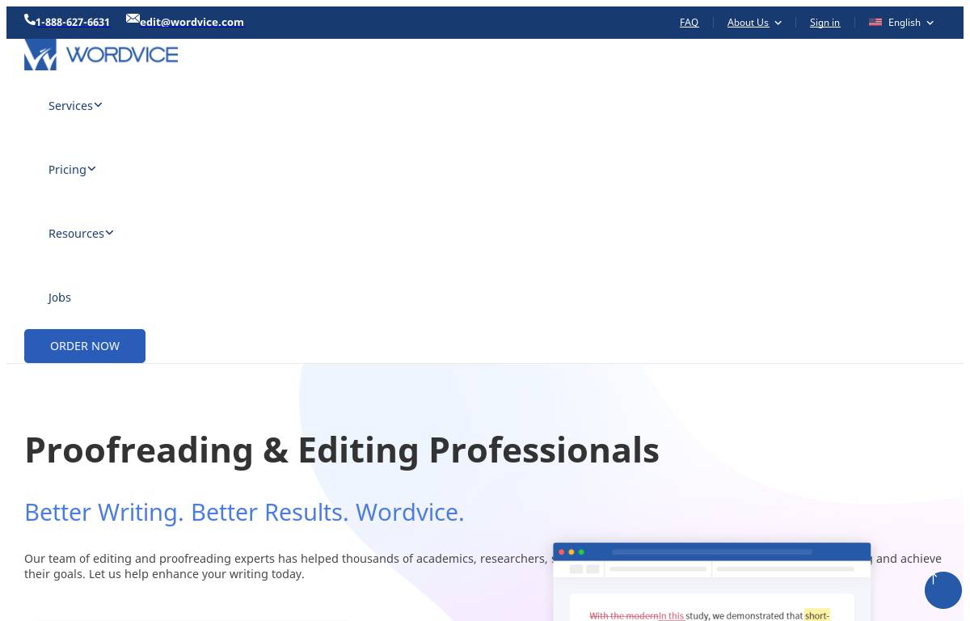Expand the Resources chevron
Viewport: 970px width, 621px height.
[109, 233]
